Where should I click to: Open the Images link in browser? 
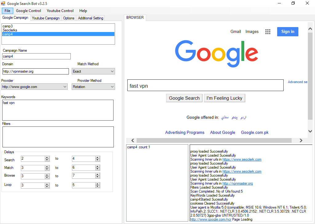252,32
